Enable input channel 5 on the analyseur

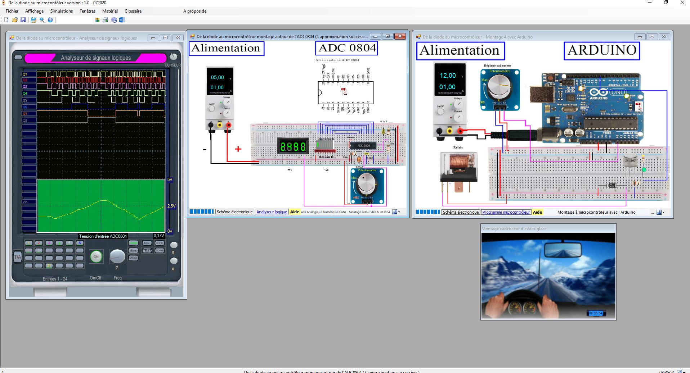point(69,243)
